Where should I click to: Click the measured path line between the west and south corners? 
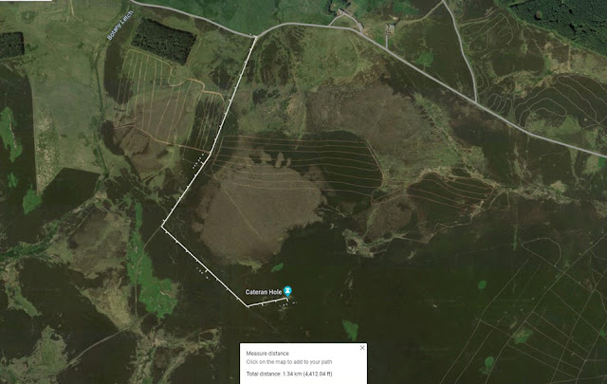point(205,265)
